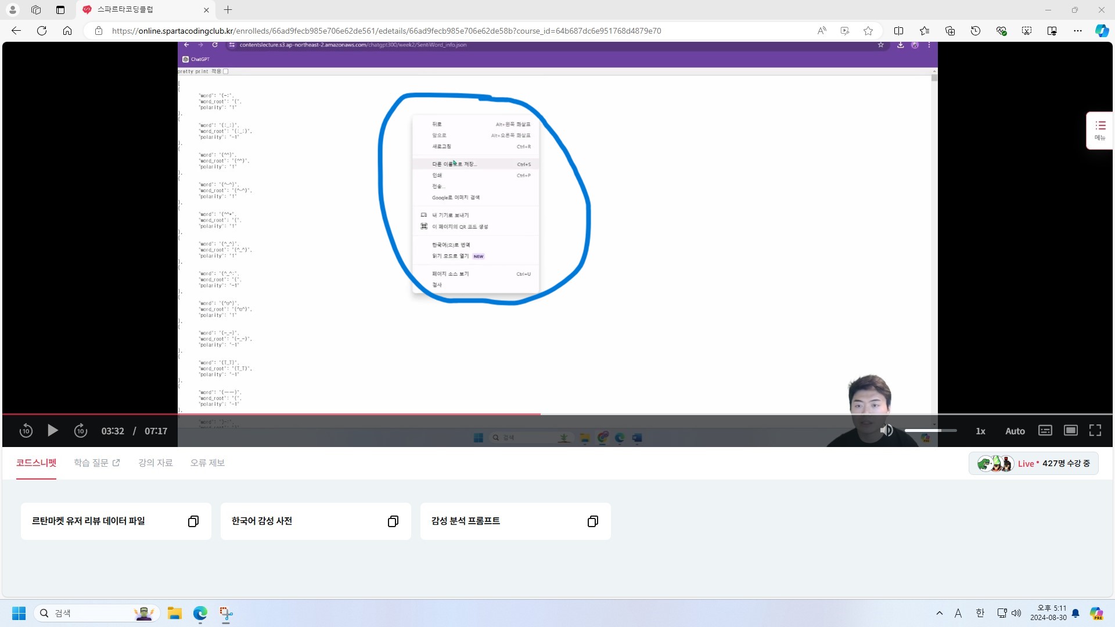Viewport: 1115px width, 627px height.
Task: Switch to the 코드스니펫 tab
Action: [36, 463]
